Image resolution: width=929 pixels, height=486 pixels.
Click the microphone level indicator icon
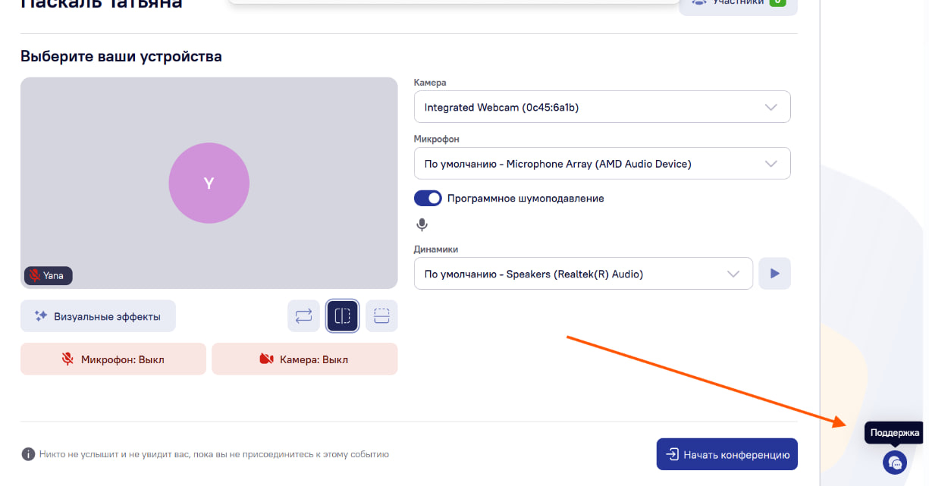(x=422, y=225)
